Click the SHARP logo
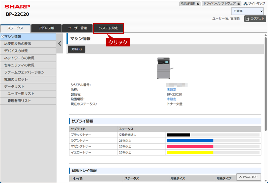The width and height of the screenshot is (268, 183). (17, 7)
